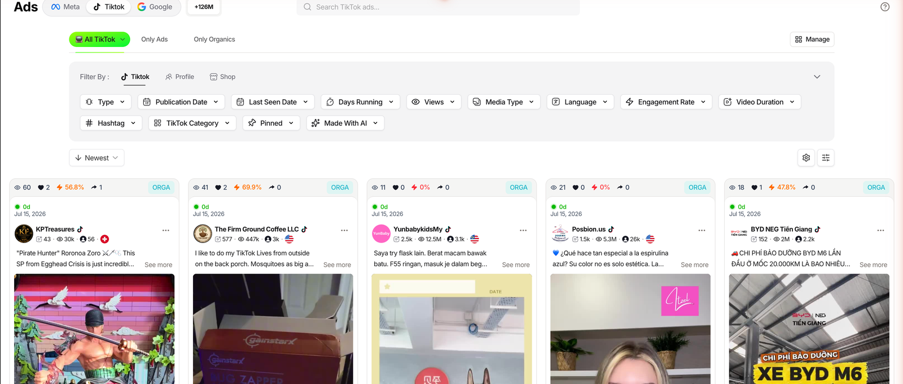Open the Media Type filter dropdown
Image resolution: width=903 pixels, height=384 pixels.
tap(504, 102)
